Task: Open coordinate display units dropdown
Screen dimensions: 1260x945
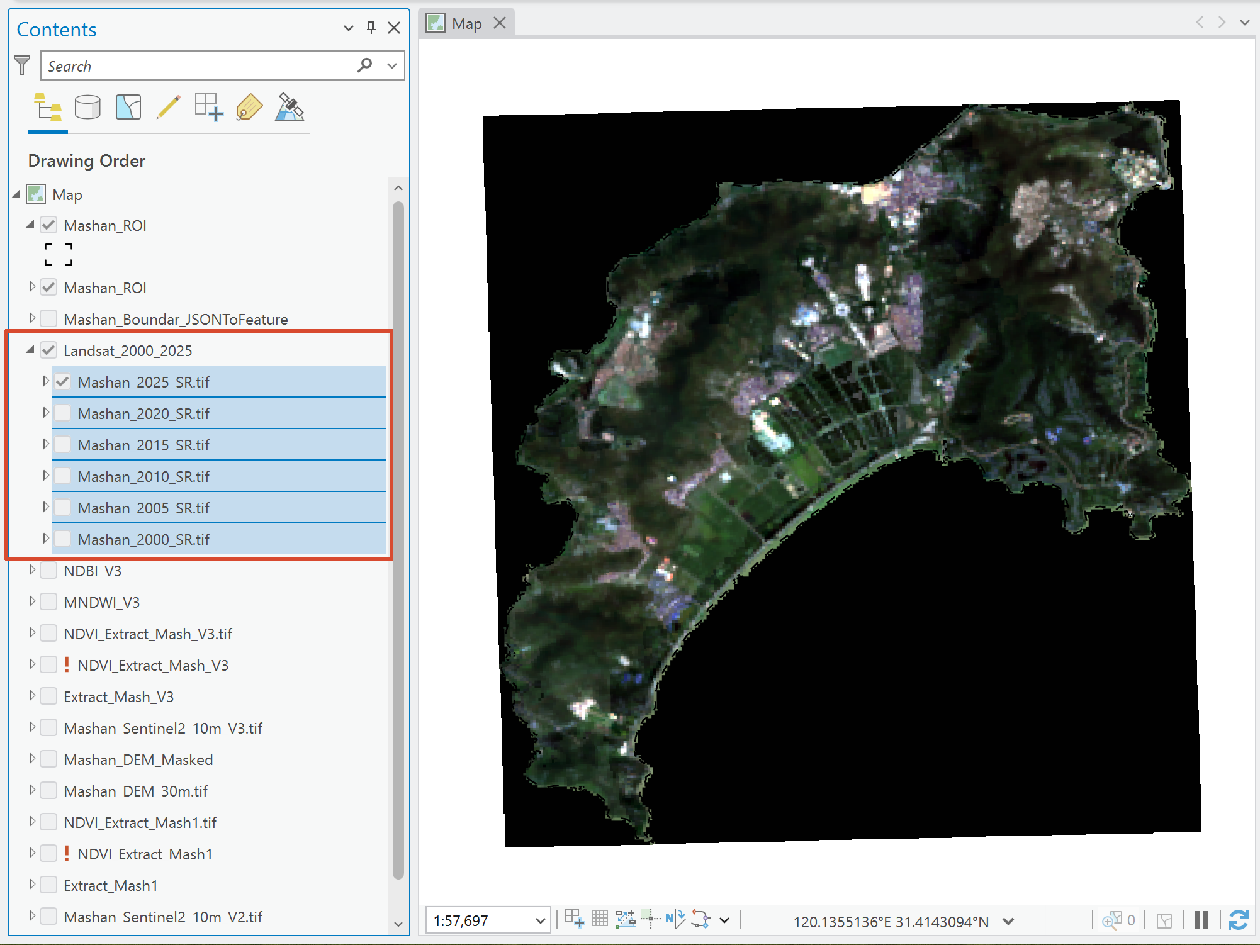Action: pyautogui.click(x=1008, y=921)
